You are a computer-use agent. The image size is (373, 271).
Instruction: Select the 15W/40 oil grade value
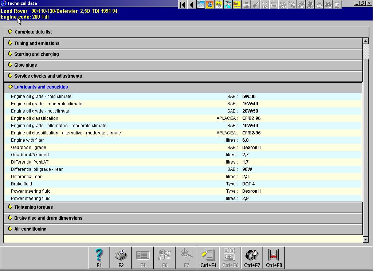tap(250, 104)
